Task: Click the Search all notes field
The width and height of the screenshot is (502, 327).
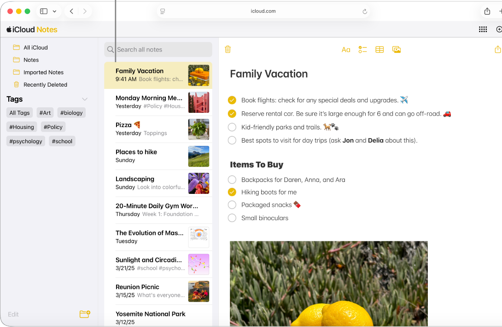Action: 158,49
